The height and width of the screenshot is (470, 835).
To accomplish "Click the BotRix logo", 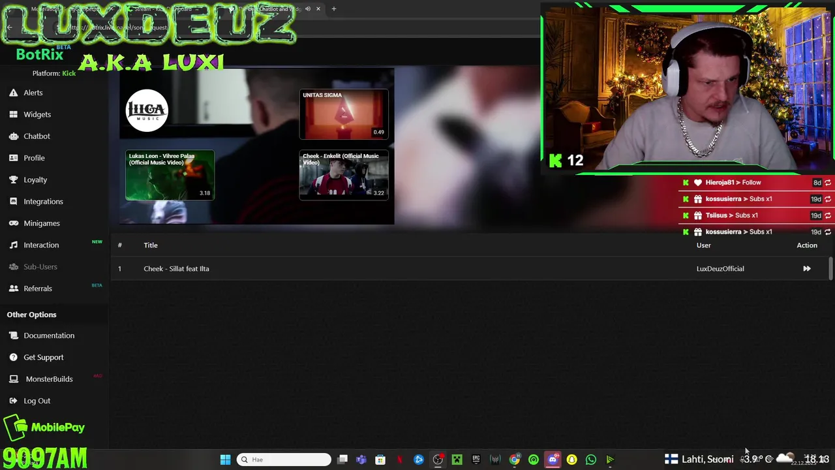I will tap(40, 55).
